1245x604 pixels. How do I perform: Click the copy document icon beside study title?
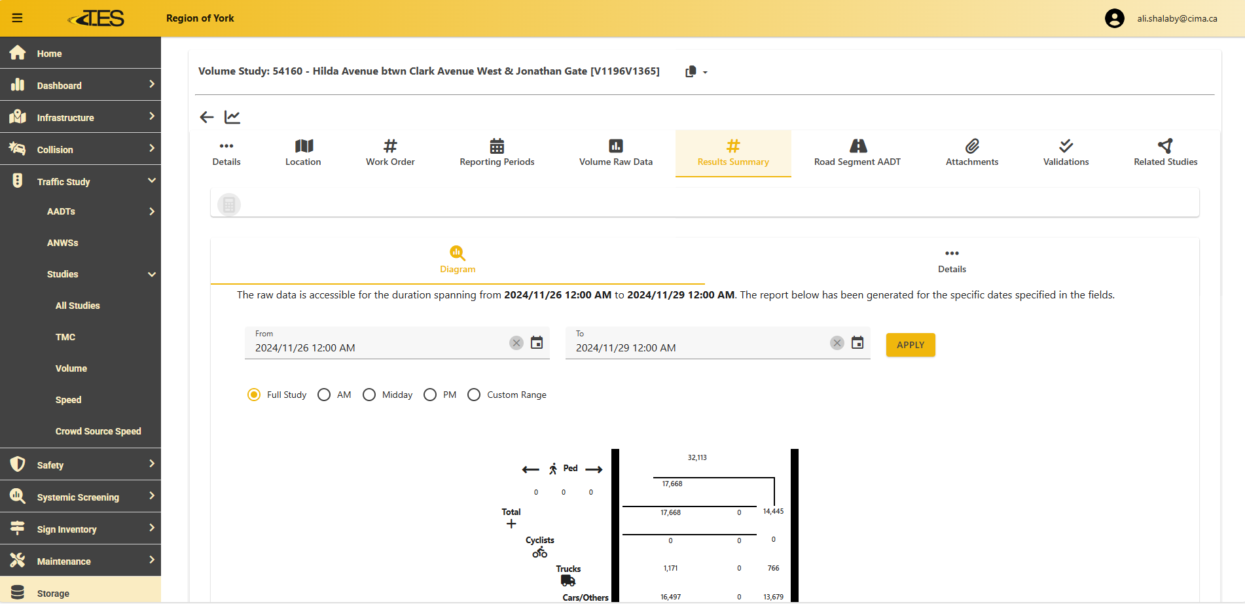pyautogui.click(x=691, y=71)
